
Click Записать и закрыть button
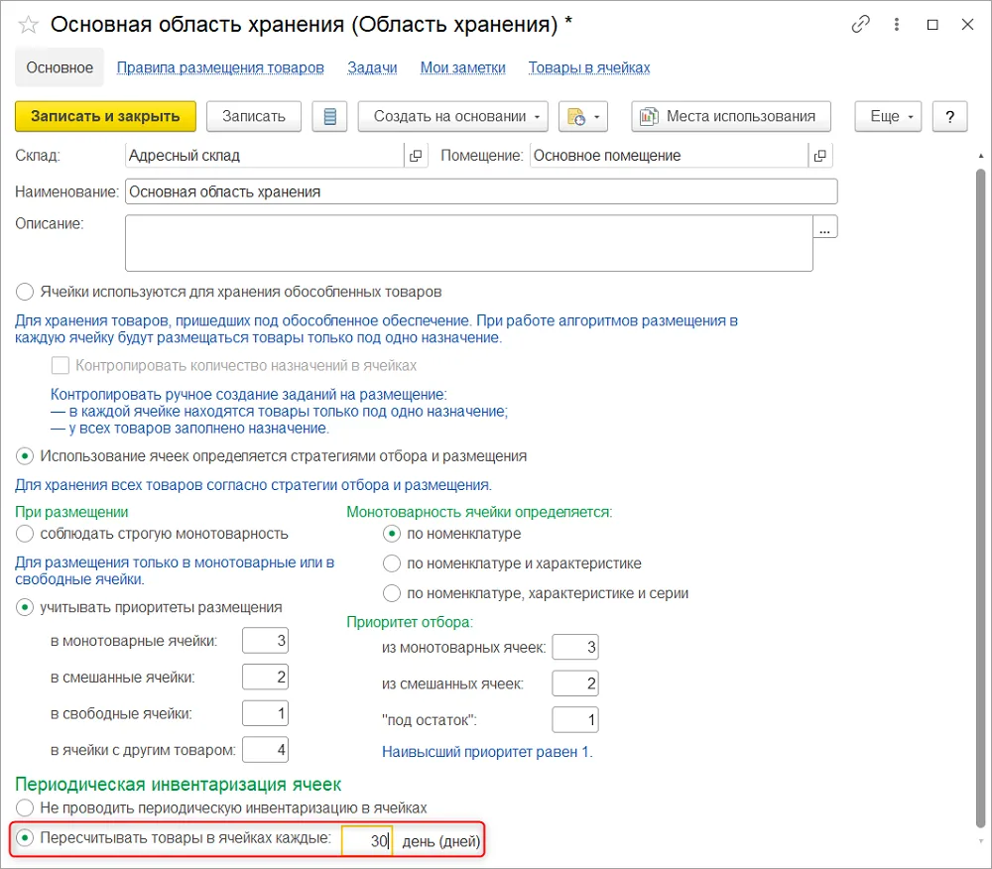pos(106,116)
